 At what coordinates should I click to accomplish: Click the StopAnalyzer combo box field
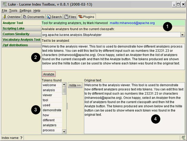[111, 35]
